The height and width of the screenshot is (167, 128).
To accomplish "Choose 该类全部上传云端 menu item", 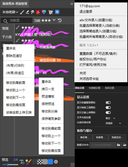I will pyautogui.click(x=19, y=112).
